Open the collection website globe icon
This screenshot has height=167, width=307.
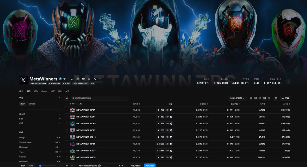pos(83,79)
